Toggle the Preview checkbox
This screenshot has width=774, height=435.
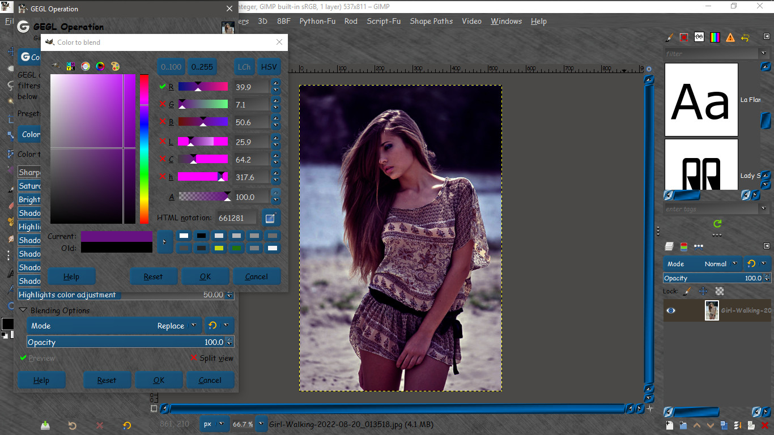click(x=23, y=358)
